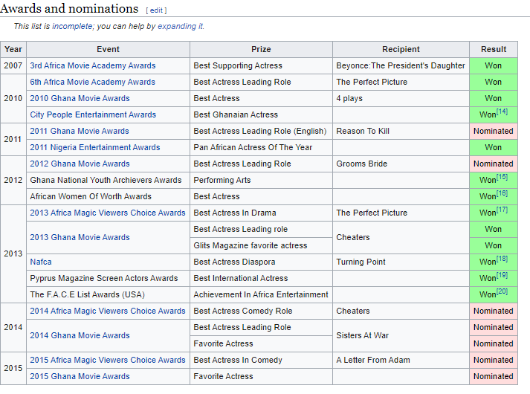The image size is (530, 394).
Task: Select the Recipient column header
Action: tap(401, 49)
